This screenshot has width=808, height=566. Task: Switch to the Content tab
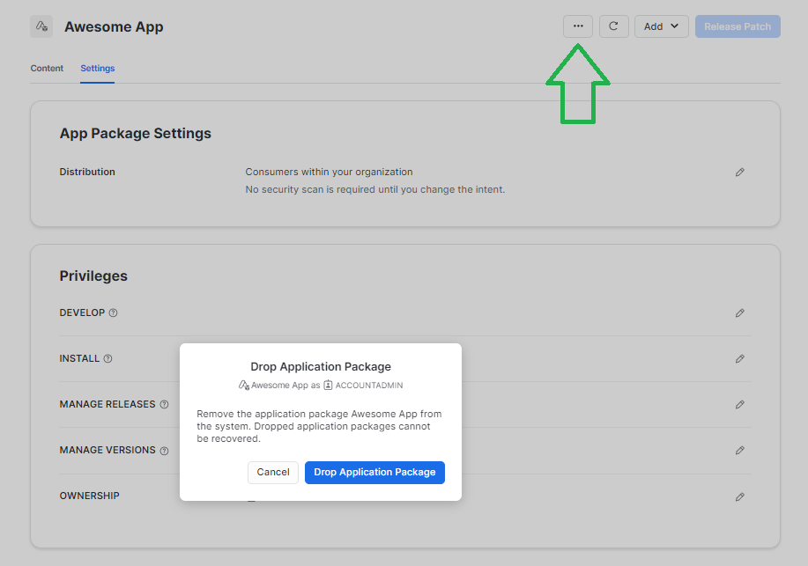click(47, 68)
